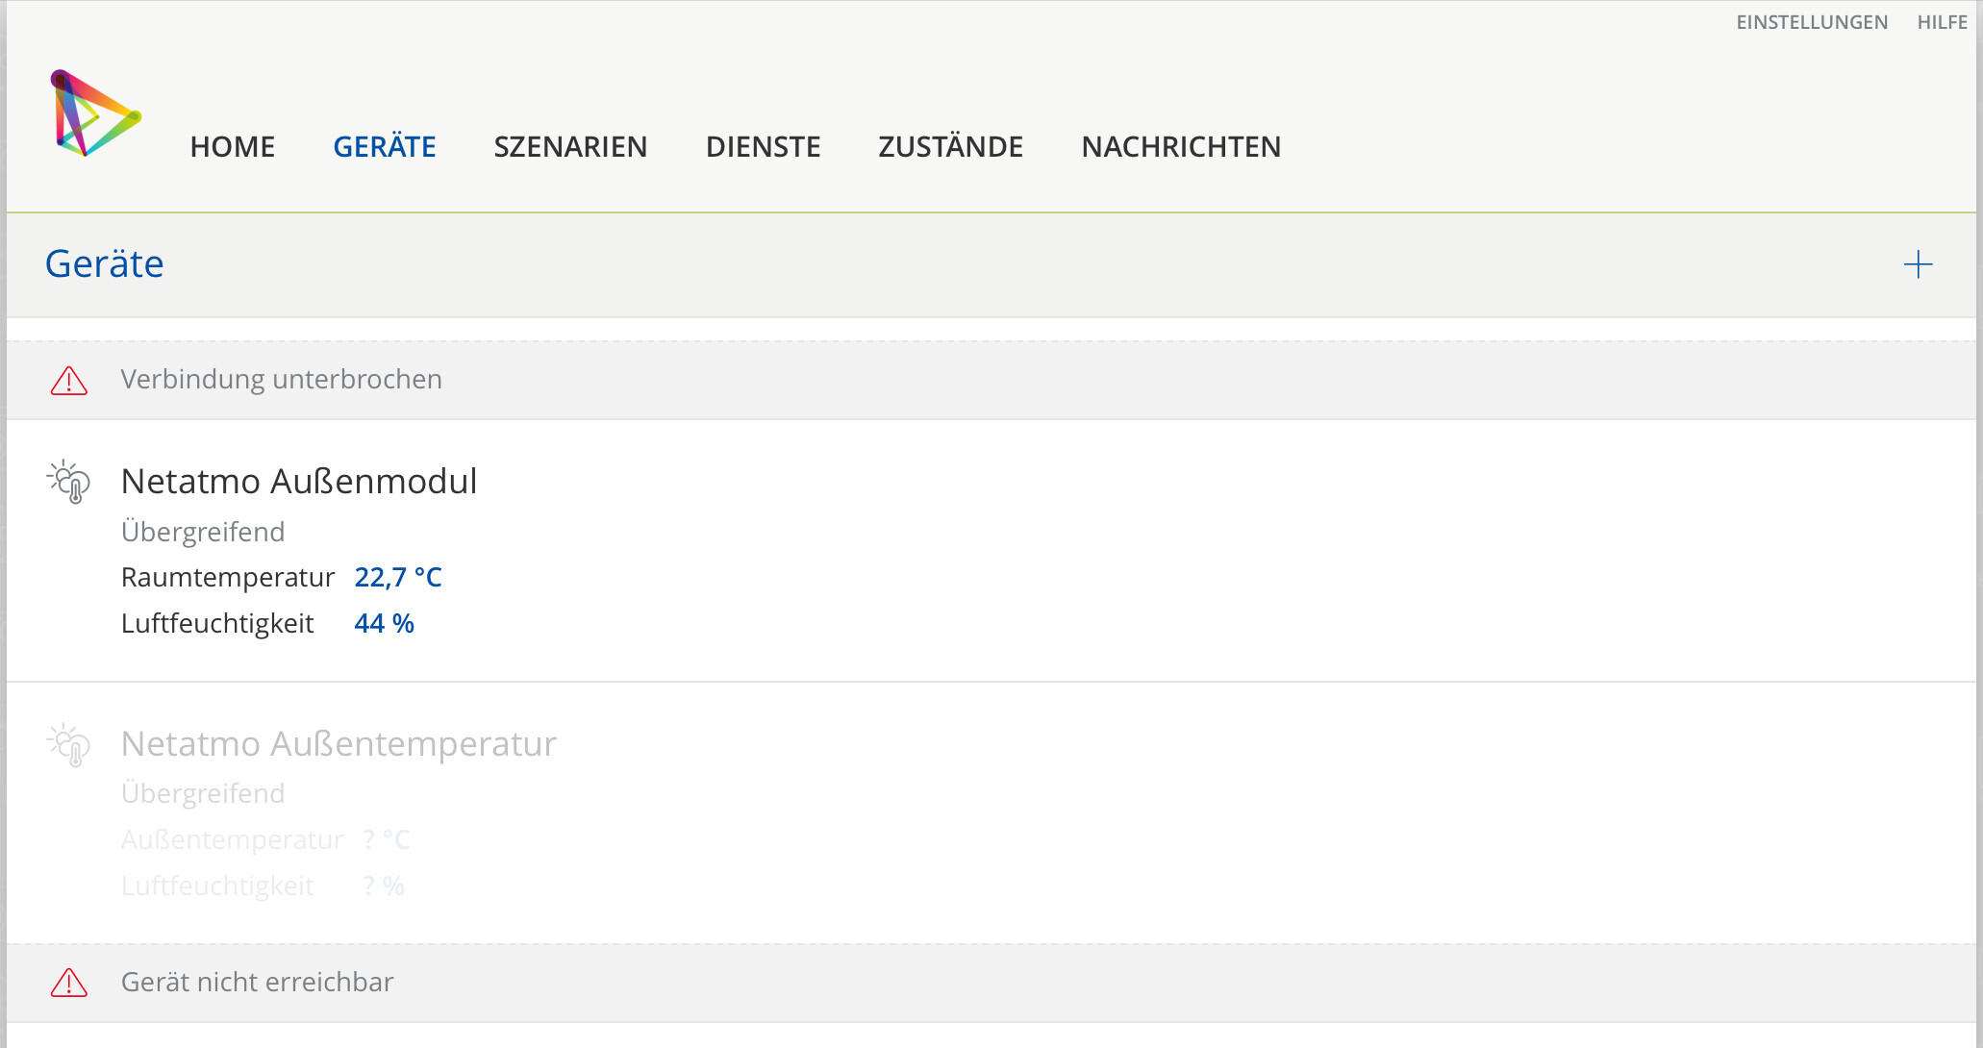Click the colorful triangle logo
The width and height of the screenshot is (1983, 1048).
pos(95,113)
